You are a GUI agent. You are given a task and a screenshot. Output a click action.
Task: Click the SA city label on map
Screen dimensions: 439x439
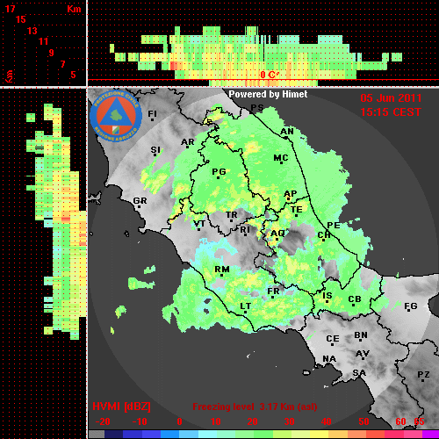[359, 373]
